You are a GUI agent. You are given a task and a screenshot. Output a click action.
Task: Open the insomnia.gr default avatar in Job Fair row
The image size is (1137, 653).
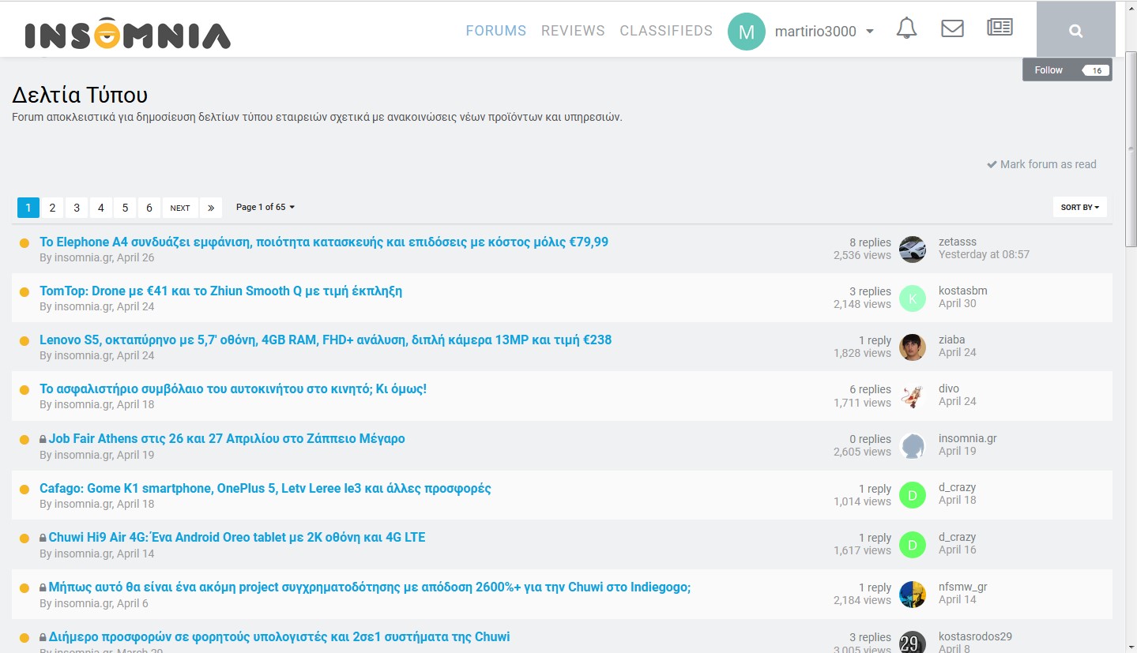(913, 446)
